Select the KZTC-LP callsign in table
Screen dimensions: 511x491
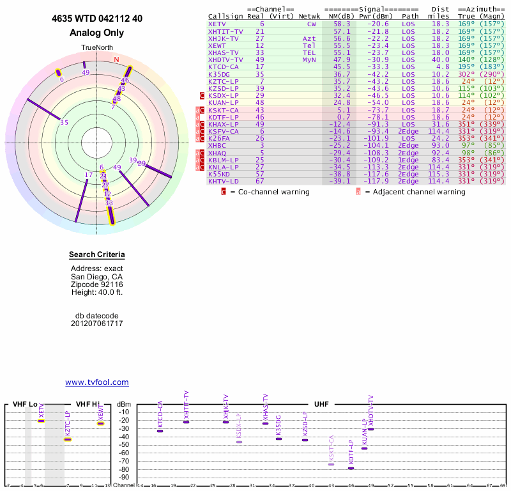[224, 81]
